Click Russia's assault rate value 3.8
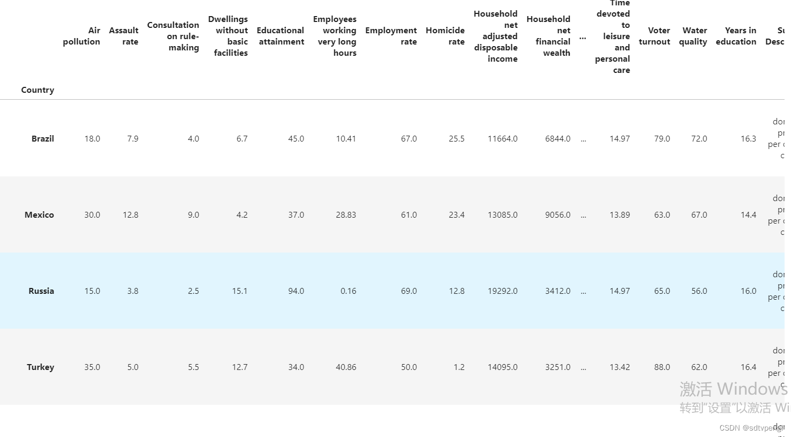Image resolution: width=791 pixels, height=437 pixels. [133, 291]
